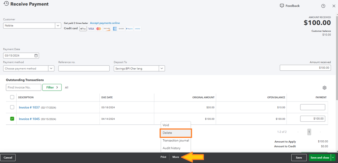The image size is (338, 163).
Task: Click the DESCRIPTION column header
Action: click(26, 97)
